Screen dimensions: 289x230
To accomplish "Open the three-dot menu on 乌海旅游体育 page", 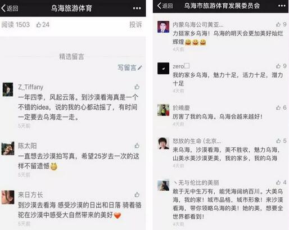I will tap(137, 8).
